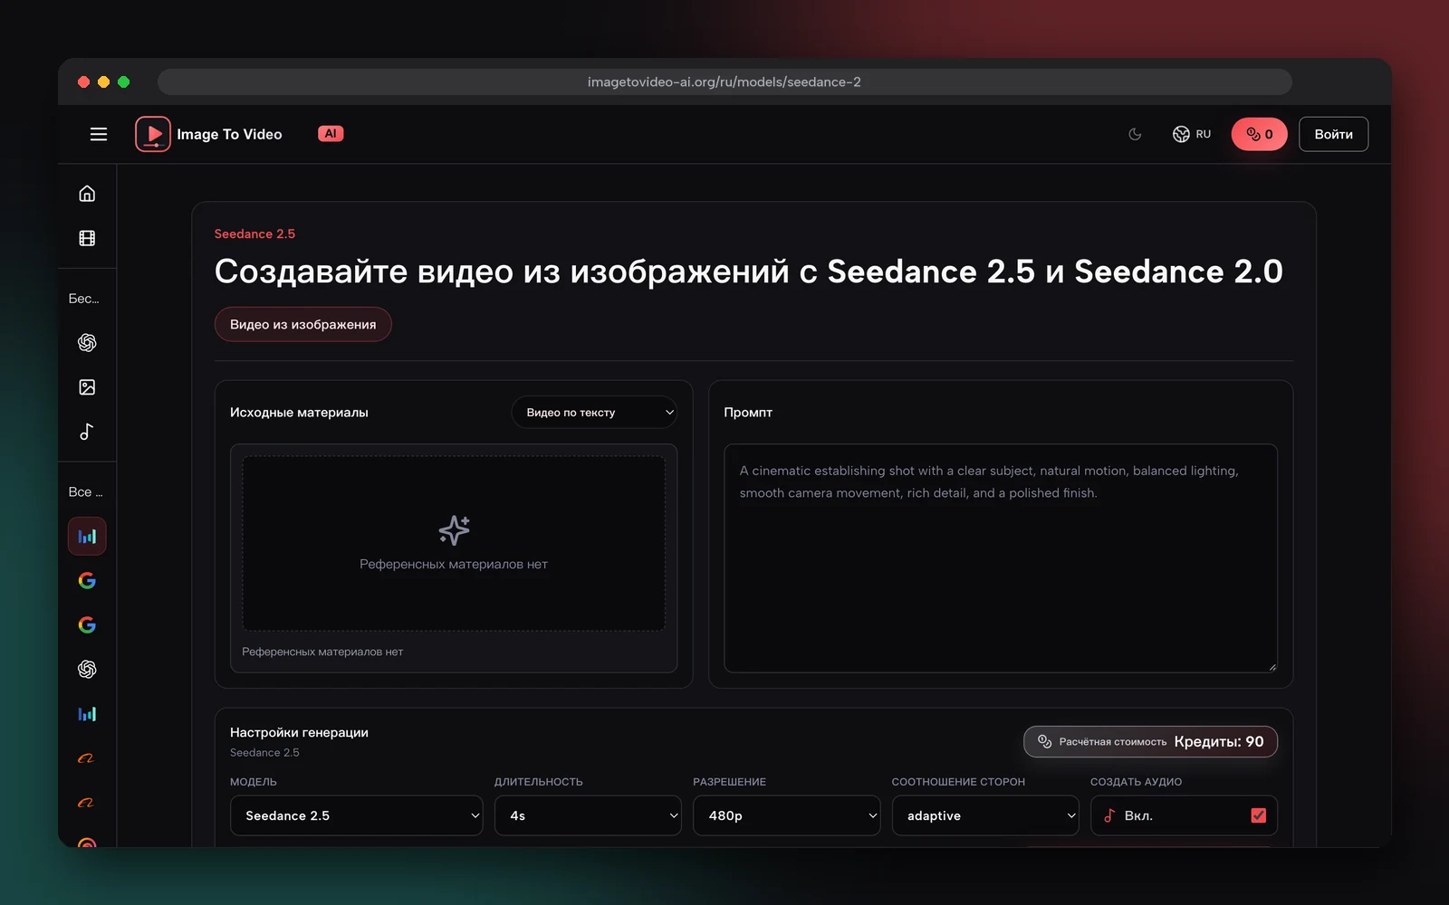Open the Длительность dropdown set to 4s
Viewport: 1449px width, 905px height.
(588, 815)
